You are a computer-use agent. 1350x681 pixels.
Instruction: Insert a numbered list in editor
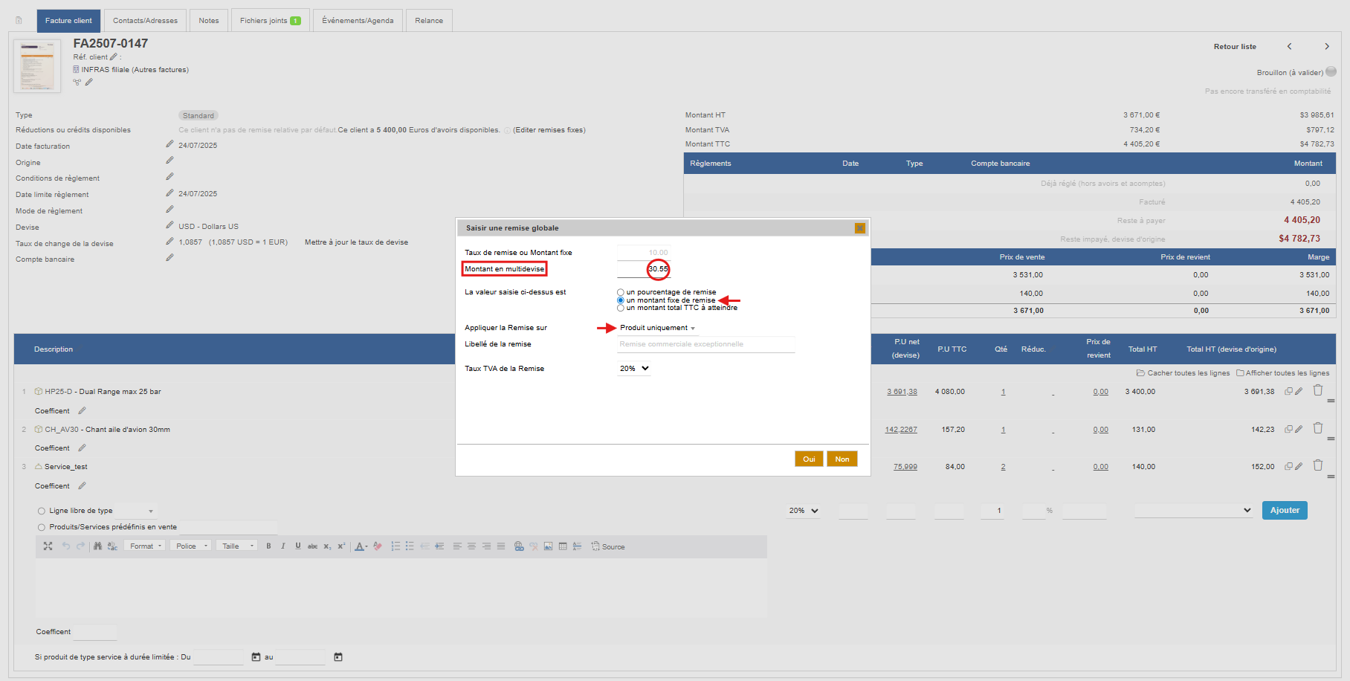click(x=395, y=546)
